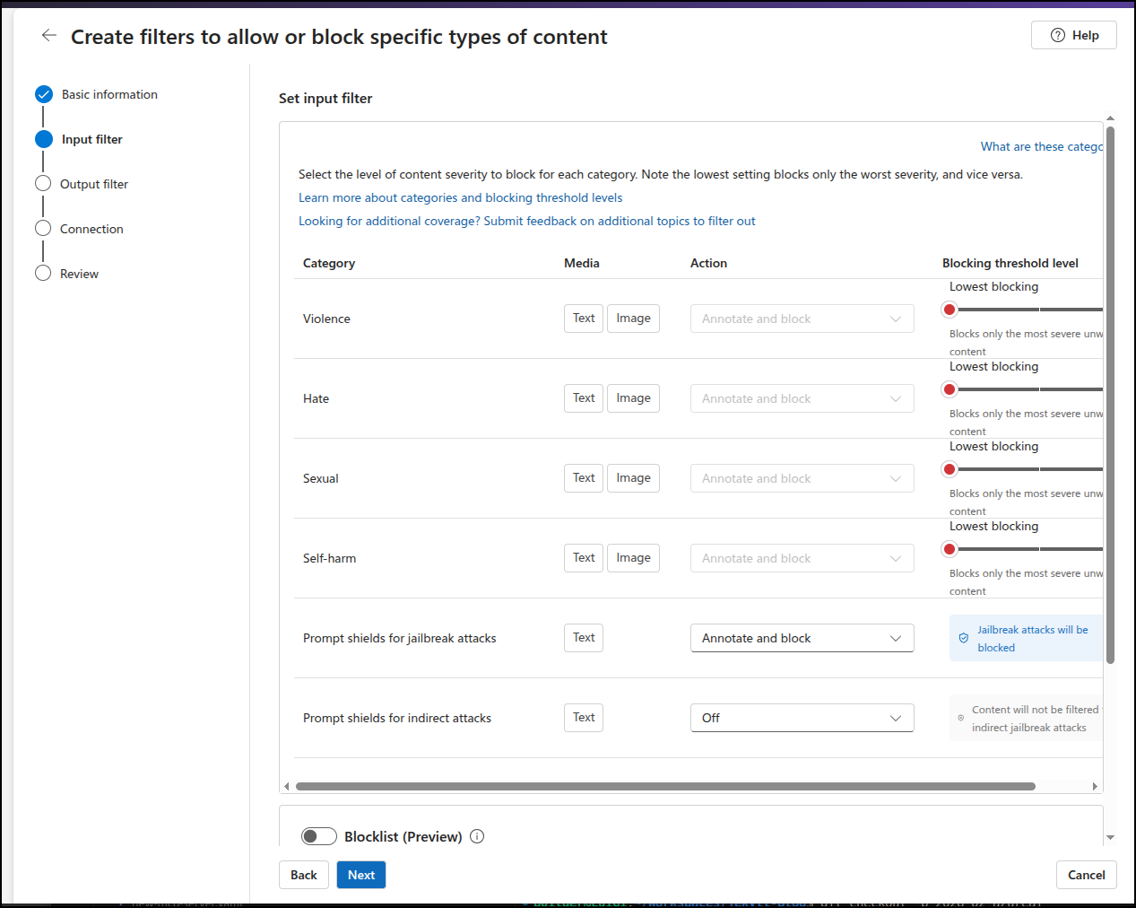Select the Input filter step
The width and height of the screenshot is (1136, 908).
(x=91, y=139)
